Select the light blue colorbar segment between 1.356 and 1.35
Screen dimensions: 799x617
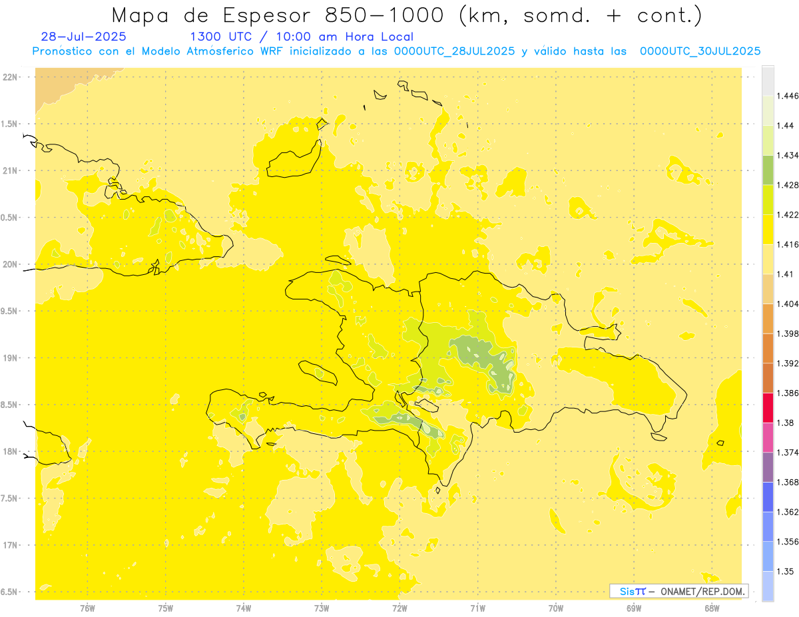click(x=768, y=556)
